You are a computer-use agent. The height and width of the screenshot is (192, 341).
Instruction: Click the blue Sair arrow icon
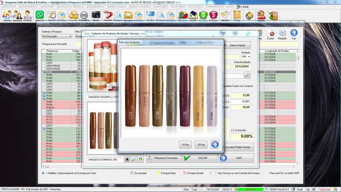pos(294,33)
